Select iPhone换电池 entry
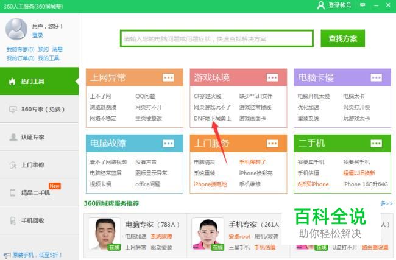The width and height of the screenshot is (396, 260). click(210, 184)
